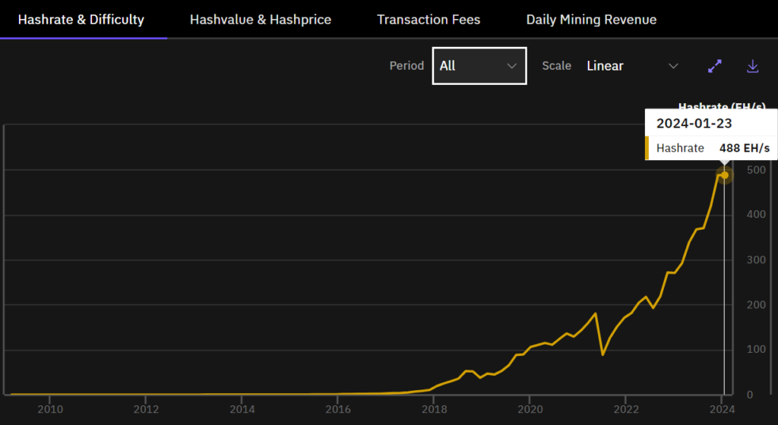The height and width of the screenshot is (425, 778).
Task: Switch to the Hashrate & Difficulty tab
Action: pos(81,19)
